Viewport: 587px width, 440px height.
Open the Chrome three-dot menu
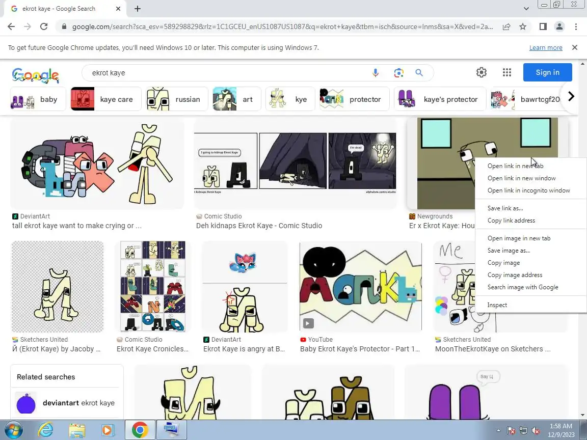click(x=576, y=26)
